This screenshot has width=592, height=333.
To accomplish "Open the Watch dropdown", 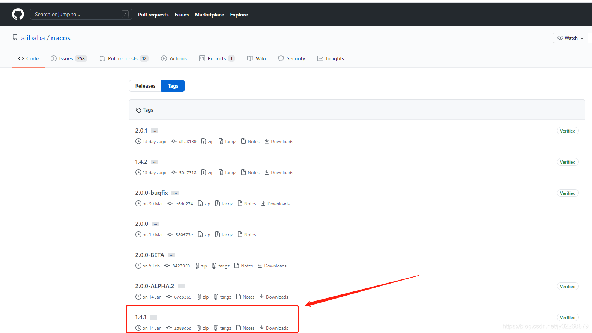I will click(x=570, y=38).
